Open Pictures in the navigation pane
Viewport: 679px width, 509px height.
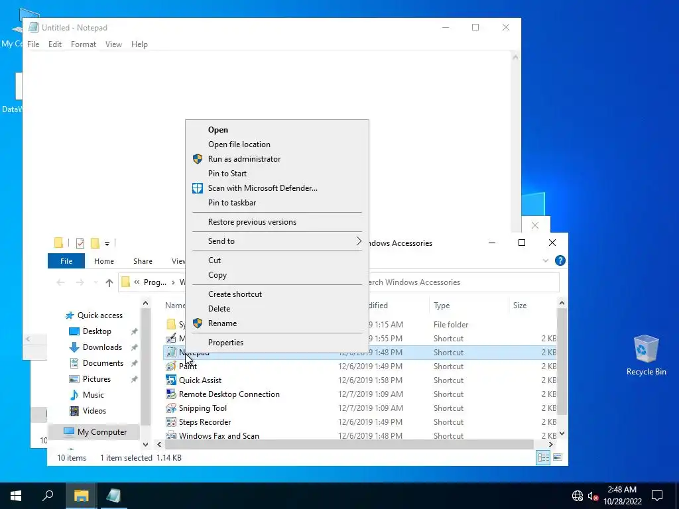(97, 379)
